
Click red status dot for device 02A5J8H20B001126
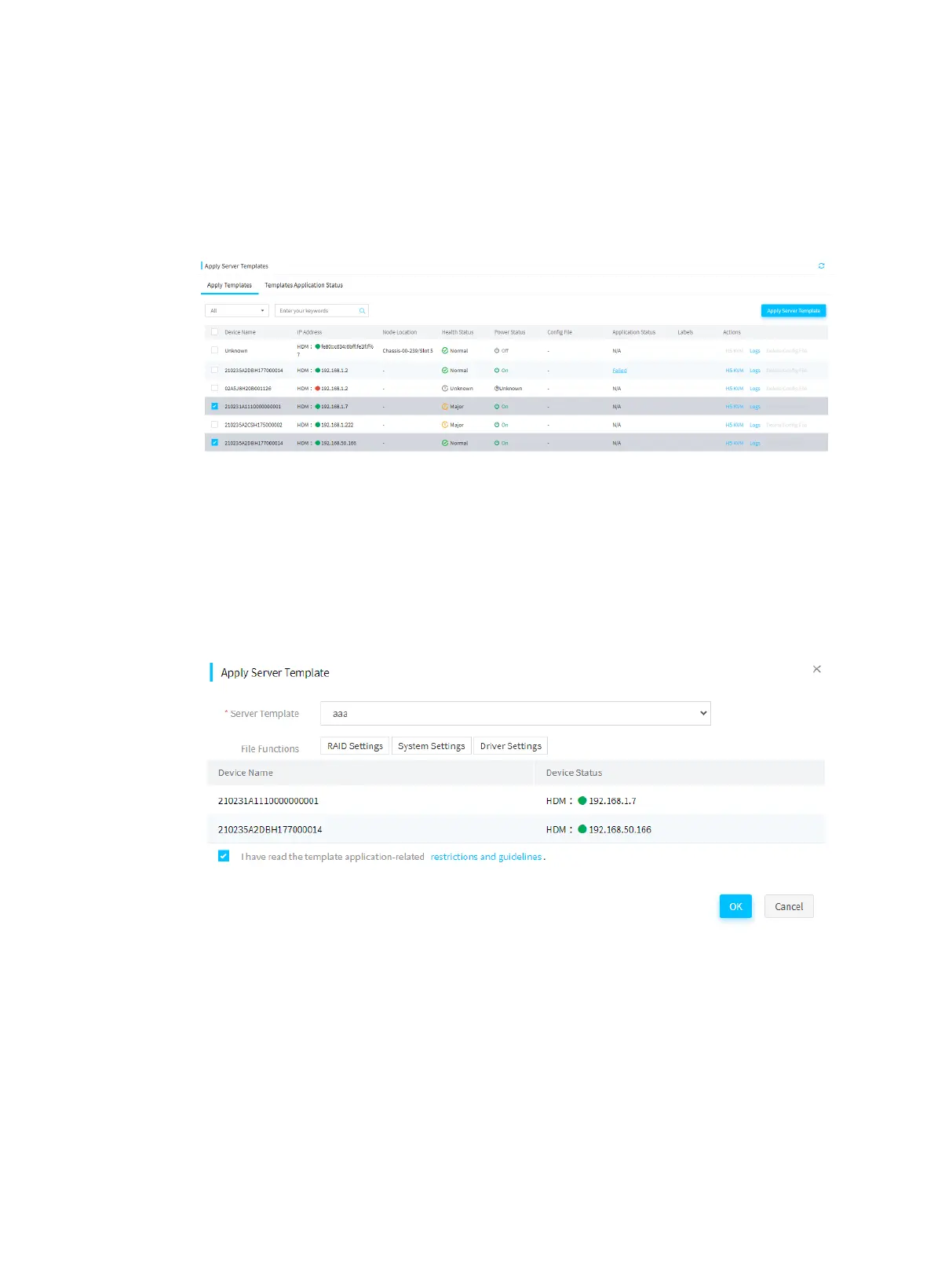click(x=318, y=389)
